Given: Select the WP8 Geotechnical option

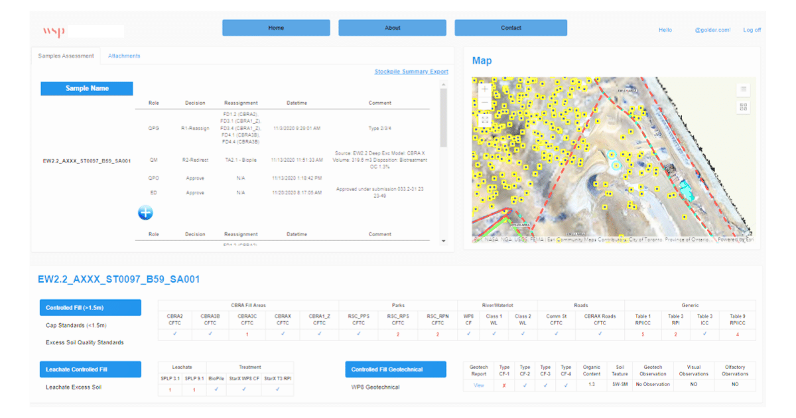Looking at the screenshot, I should click(375, 387).
